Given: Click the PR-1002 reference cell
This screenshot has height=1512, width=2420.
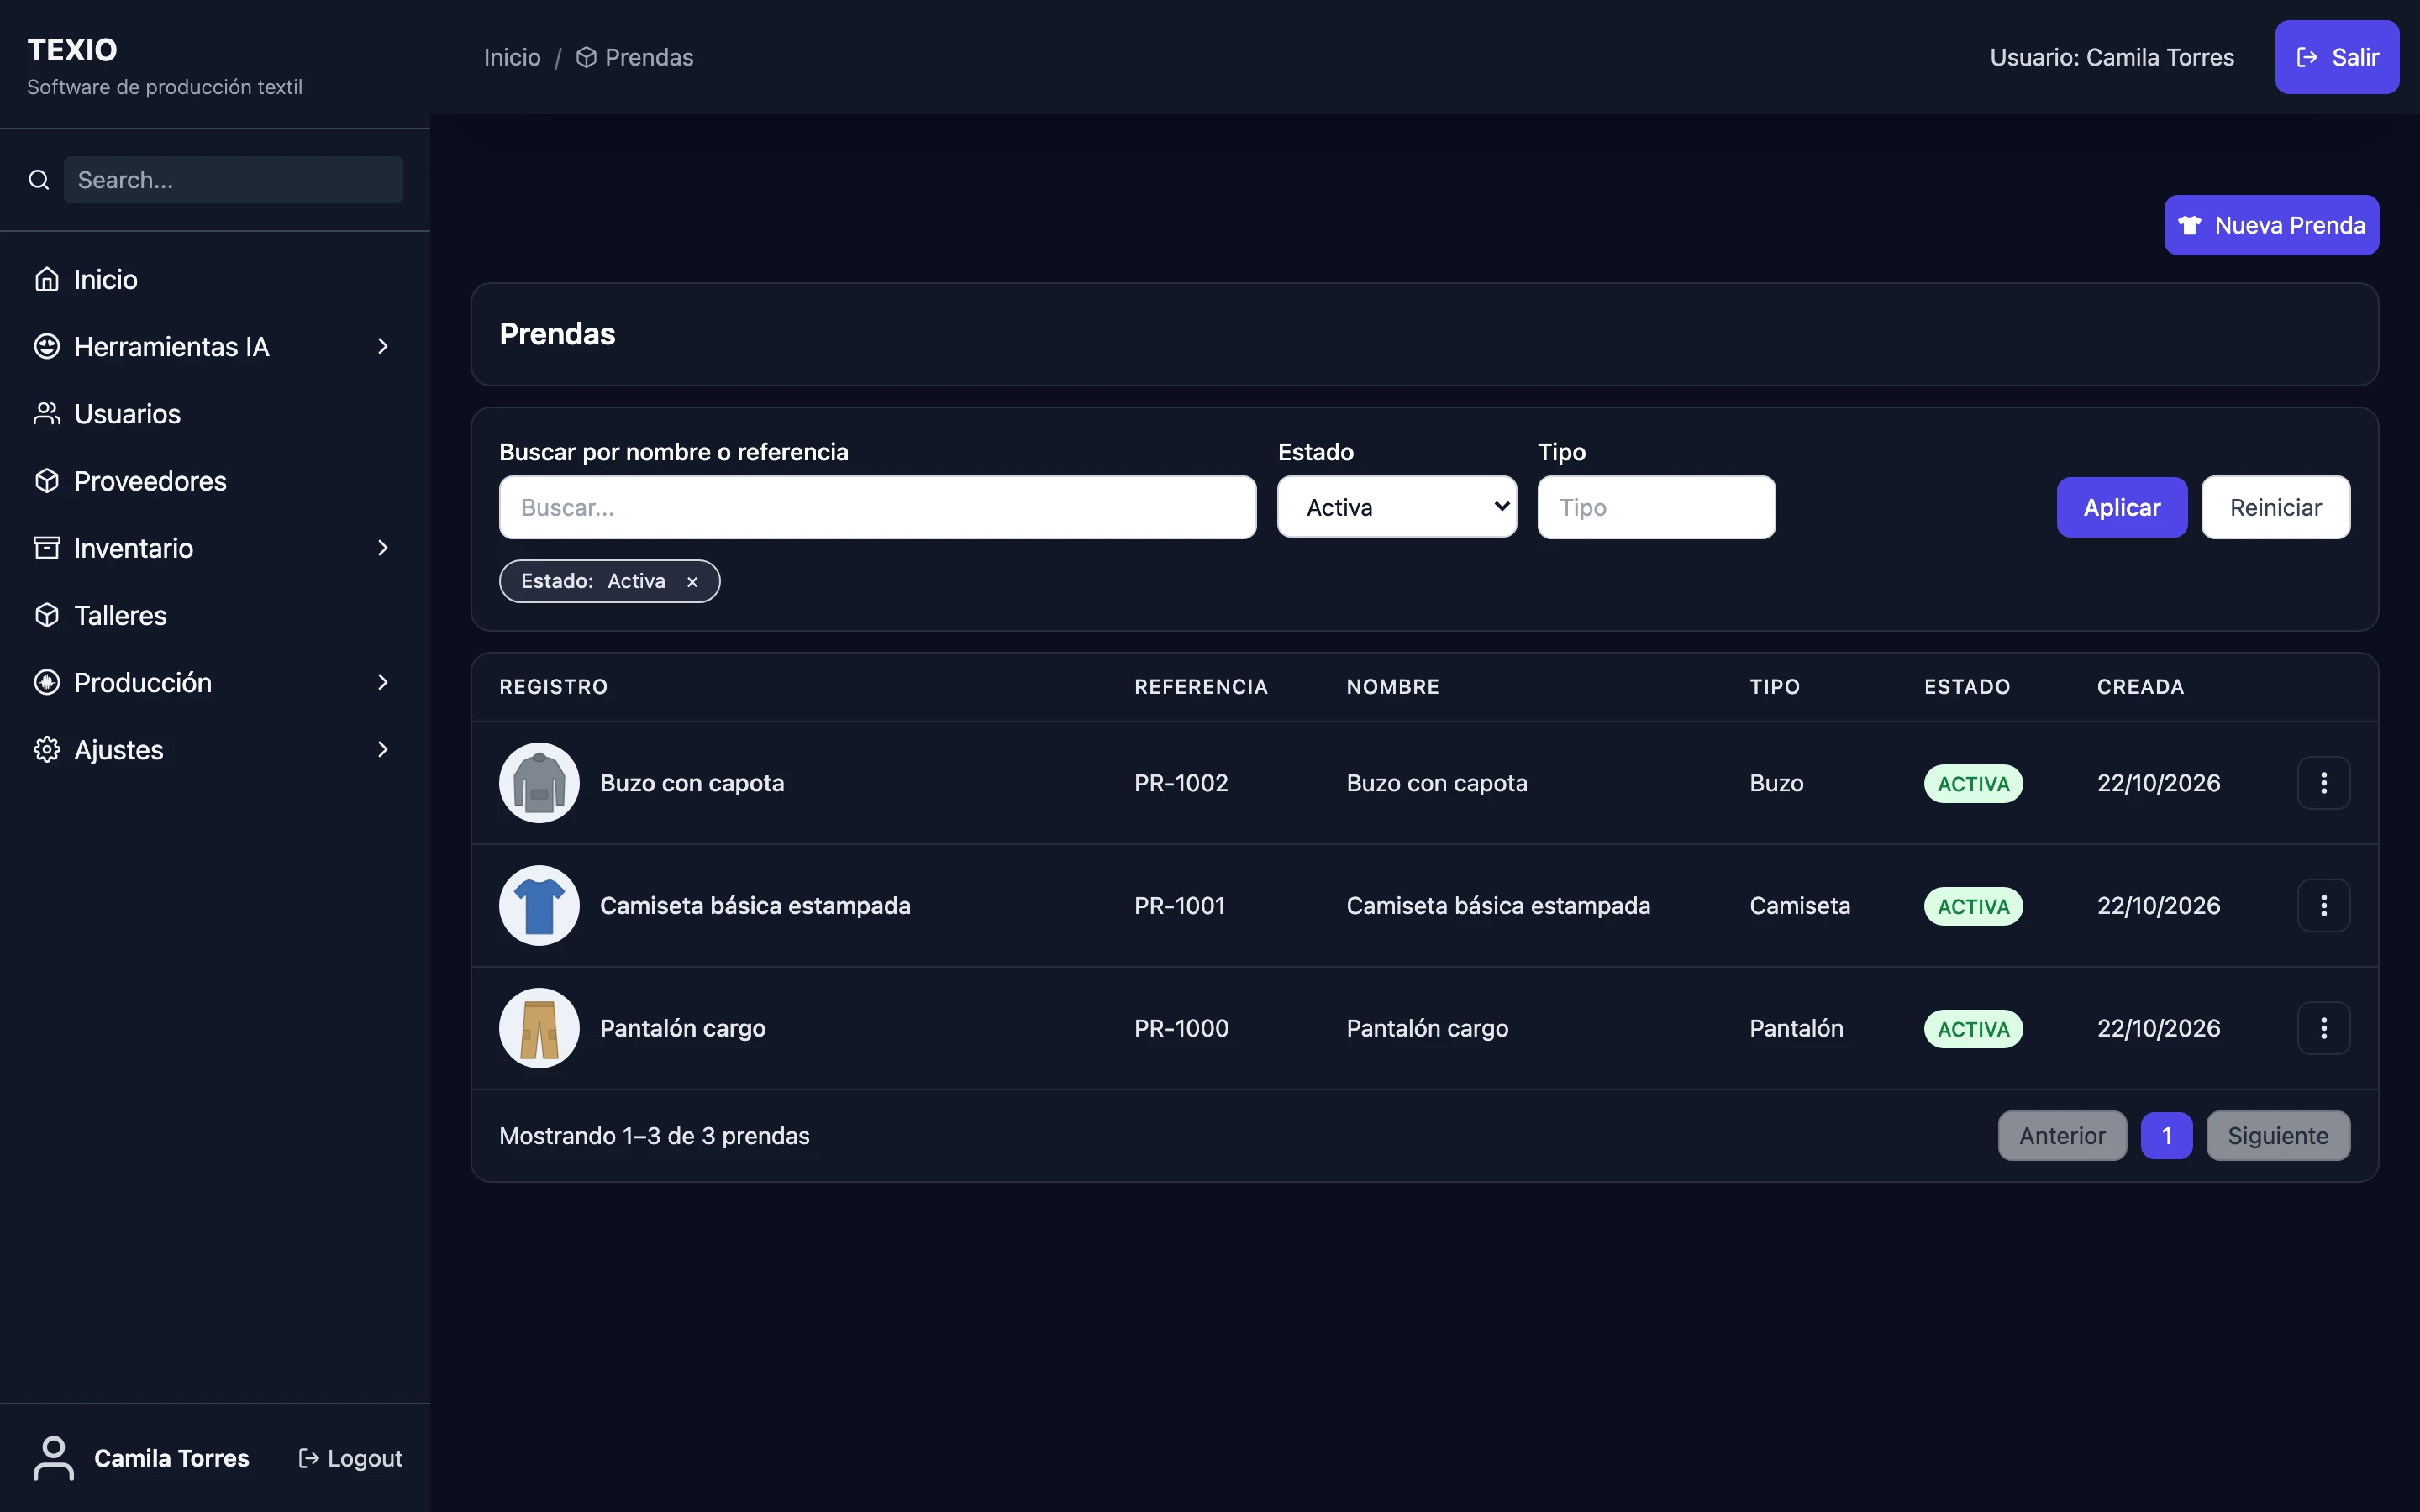Looking at the screenshot, I should click(x=1181, y=783).
